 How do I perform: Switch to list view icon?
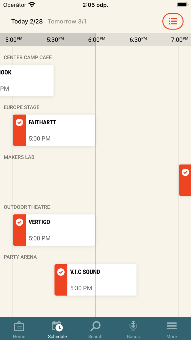coord(173,21)
